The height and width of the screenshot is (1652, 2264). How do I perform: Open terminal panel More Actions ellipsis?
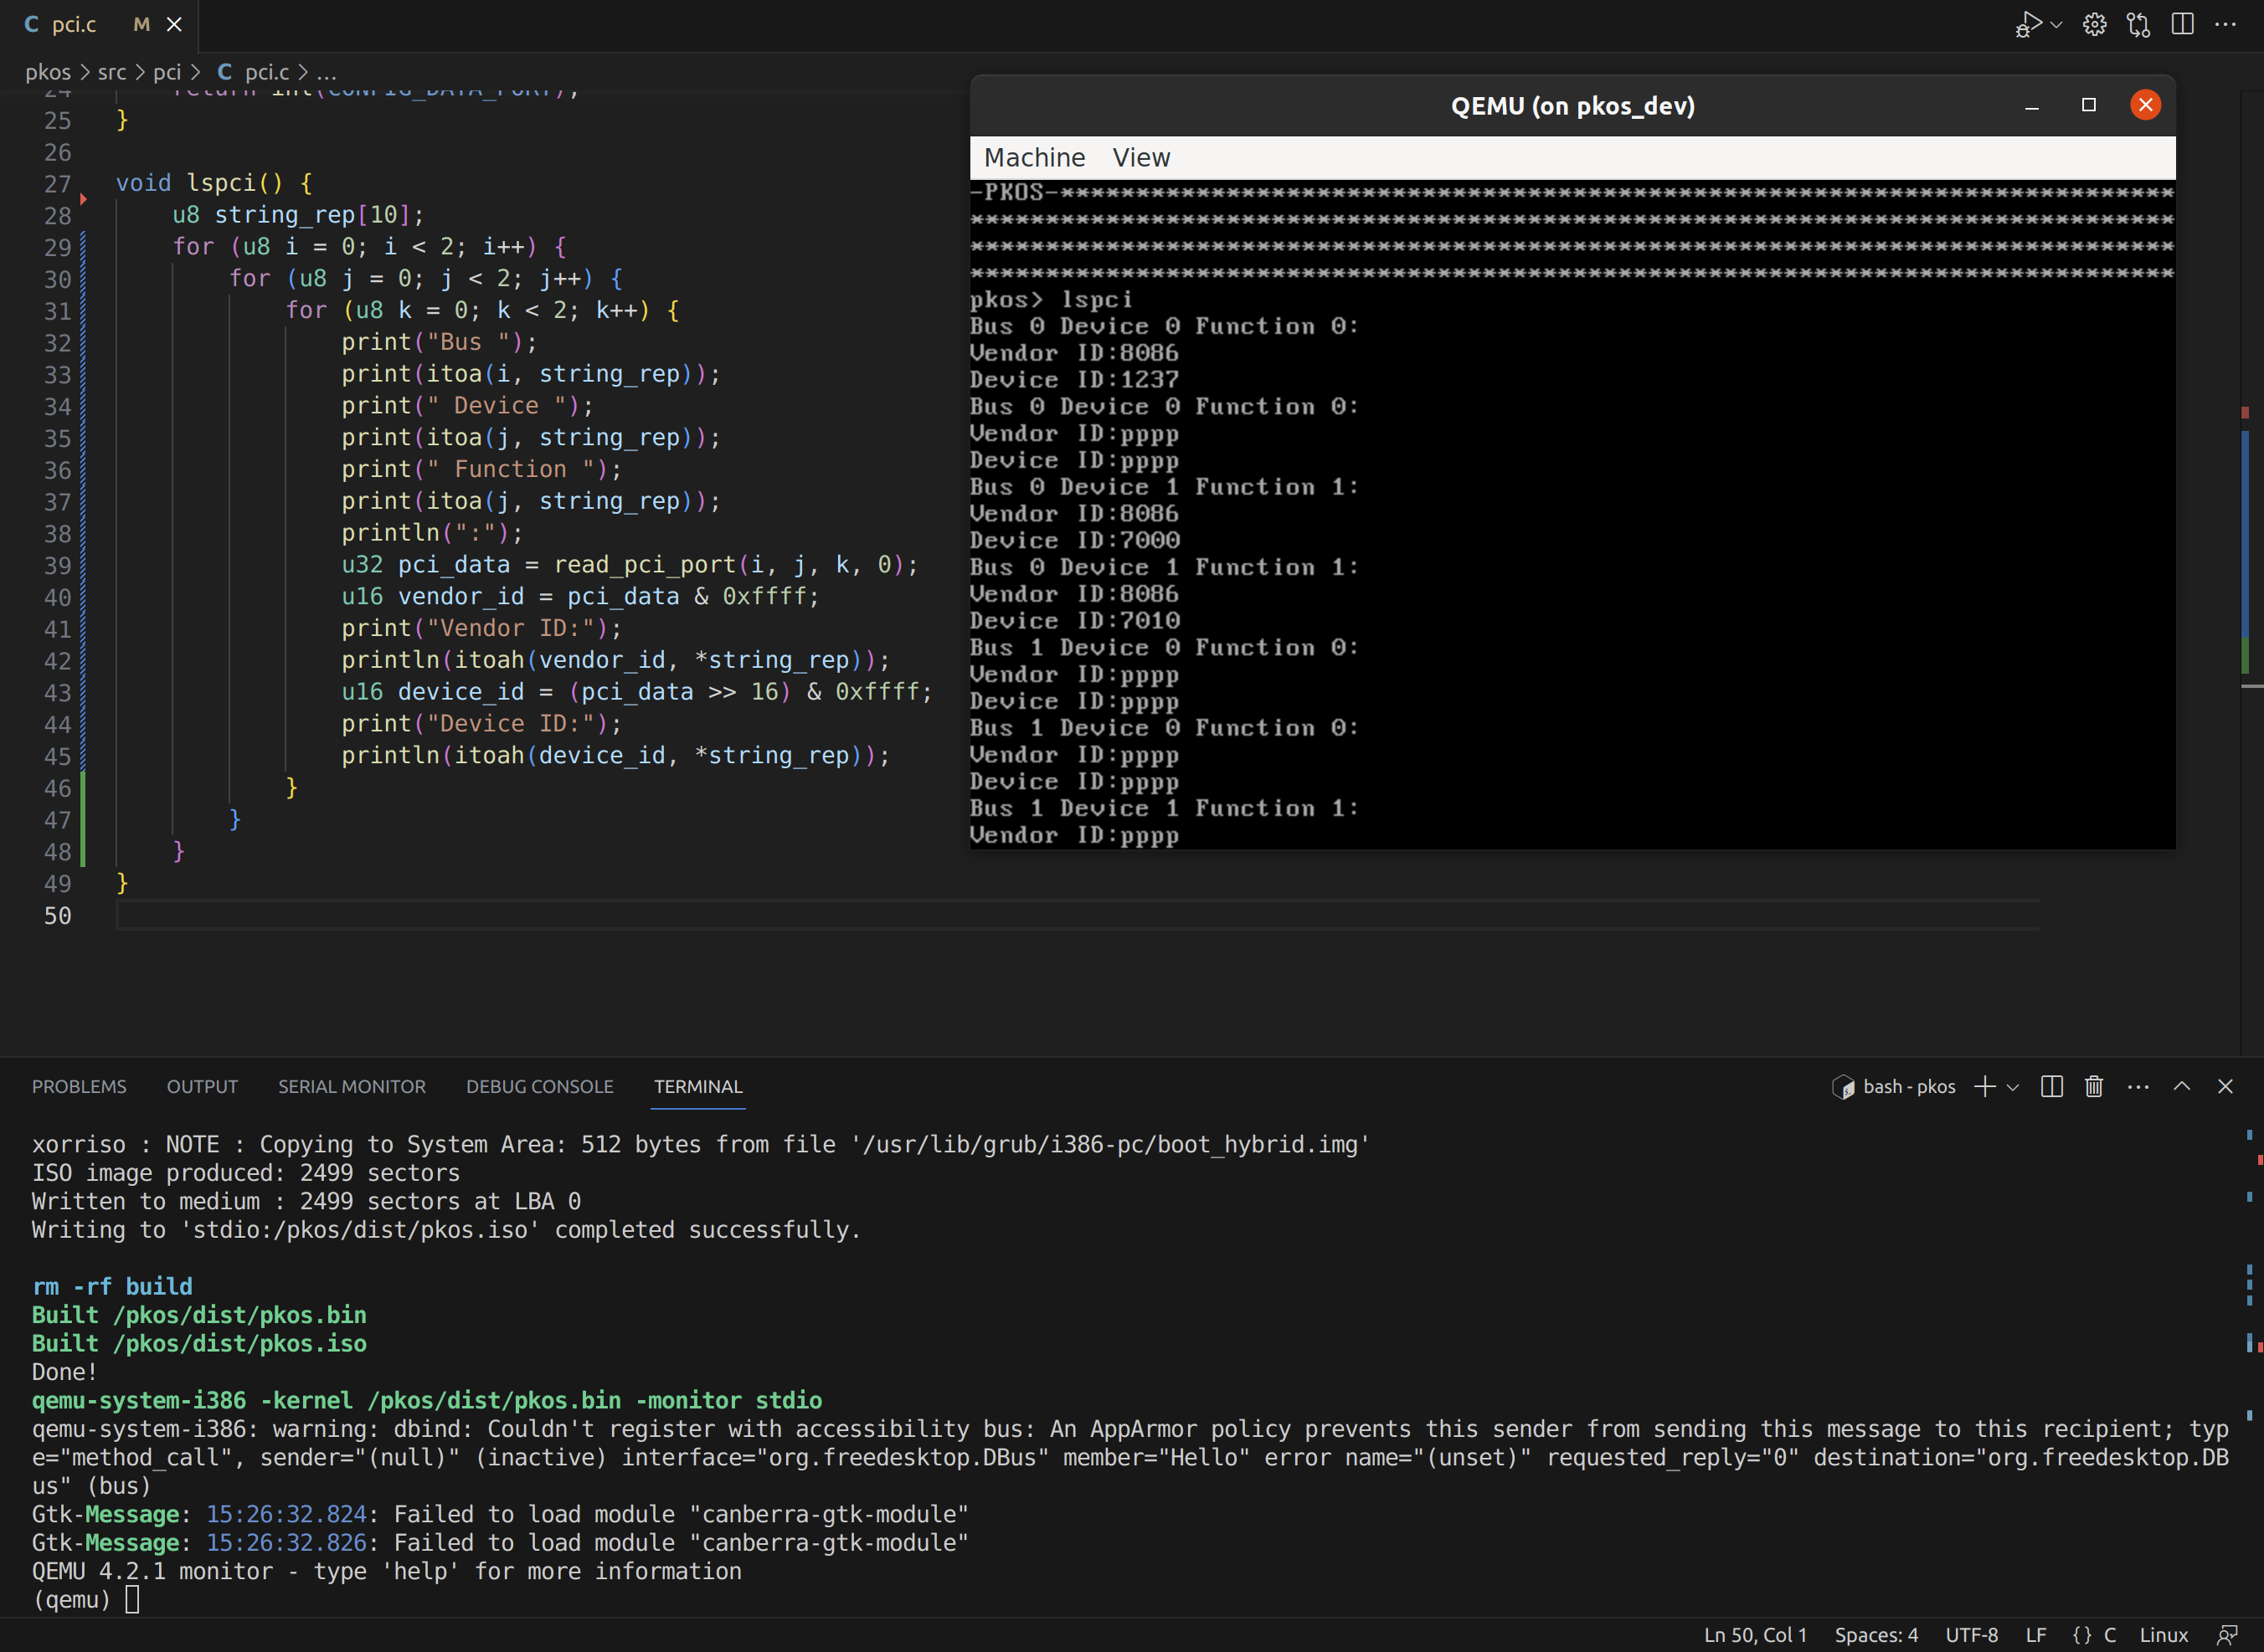pyautogui.click(x=2138, y=1086)
